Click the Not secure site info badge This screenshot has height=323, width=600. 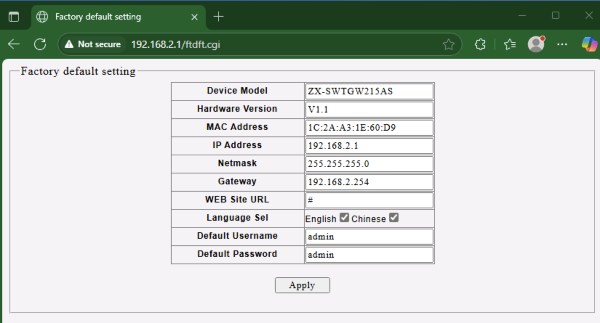[93, 44]
